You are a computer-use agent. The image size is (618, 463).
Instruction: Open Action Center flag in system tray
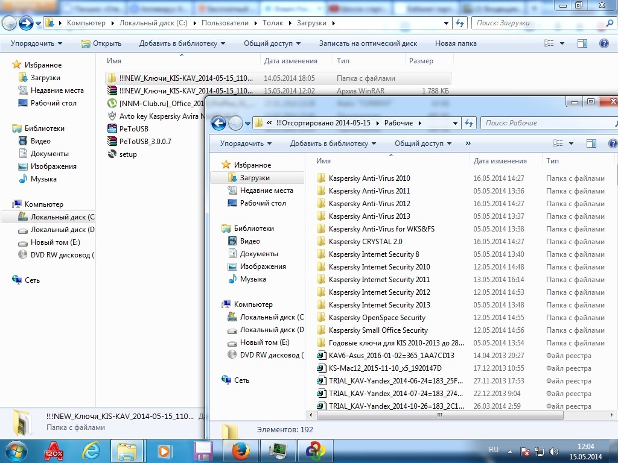525,452
